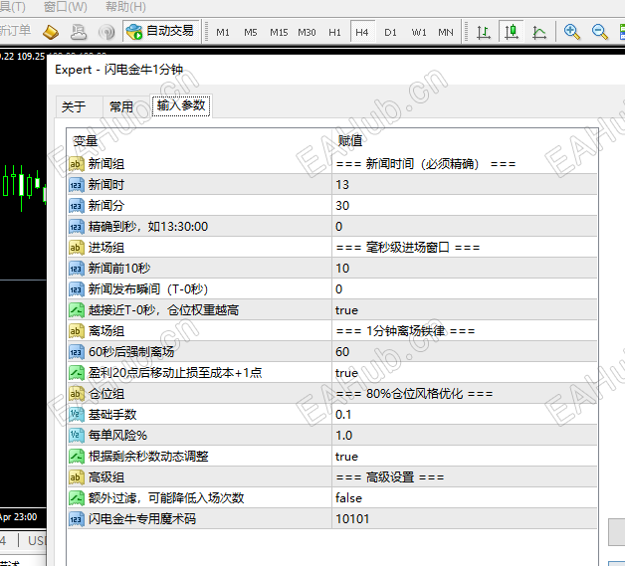Select the M5 timeframe
625x566 pixels.
pyautogui.click(x=251, y=32)
